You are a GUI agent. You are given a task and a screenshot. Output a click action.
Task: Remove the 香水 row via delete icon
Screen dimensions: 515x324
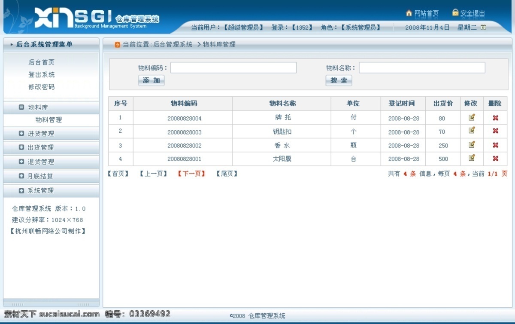pos(495,145)
